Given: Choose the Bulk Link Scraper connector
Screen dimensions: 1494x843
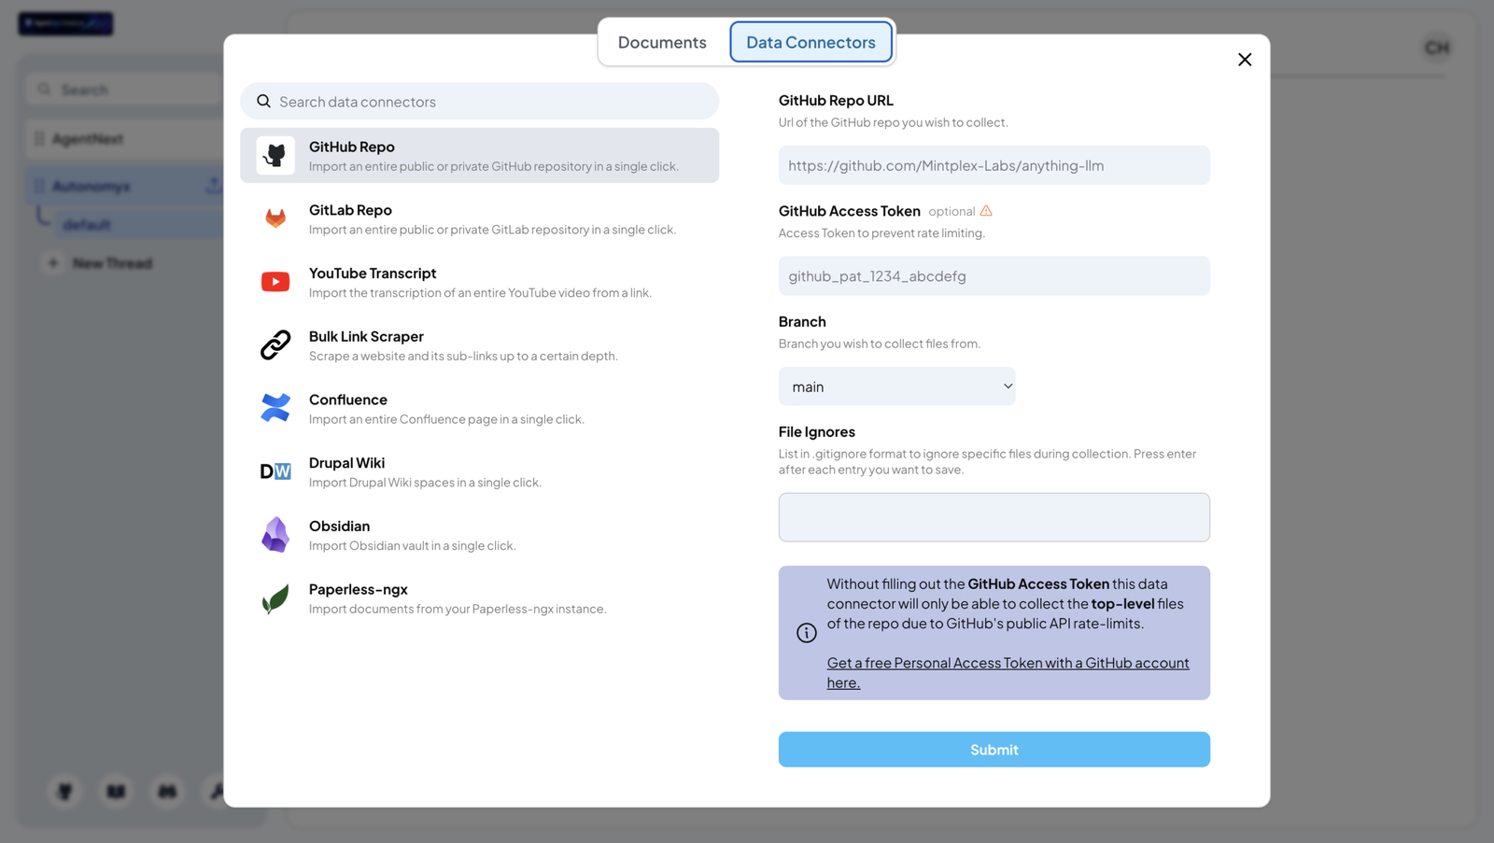Looking at the screenshot, I should click(x=479, y=344).
